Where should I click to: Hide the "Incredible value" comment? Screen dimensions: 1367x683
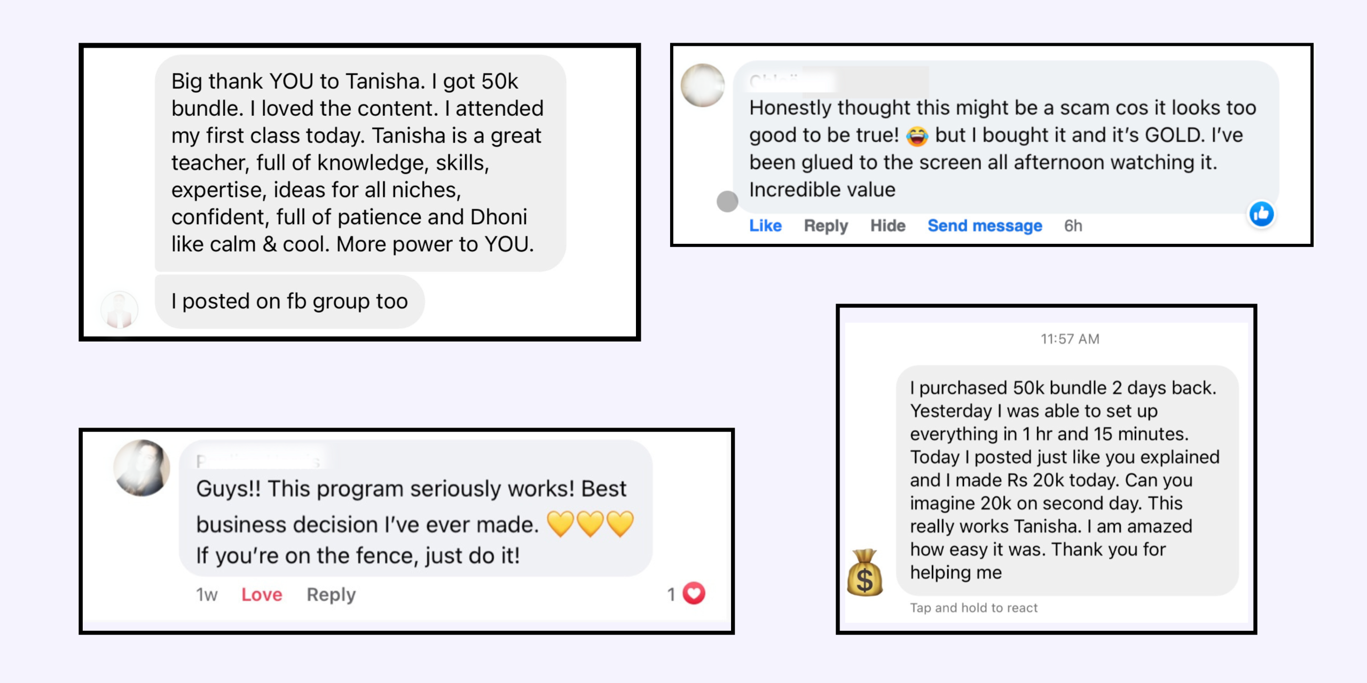click(x=887, y=226)
